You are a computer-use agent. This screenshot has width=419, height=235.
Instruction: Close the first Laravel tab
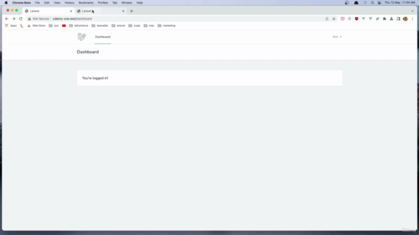pos(71,11)
